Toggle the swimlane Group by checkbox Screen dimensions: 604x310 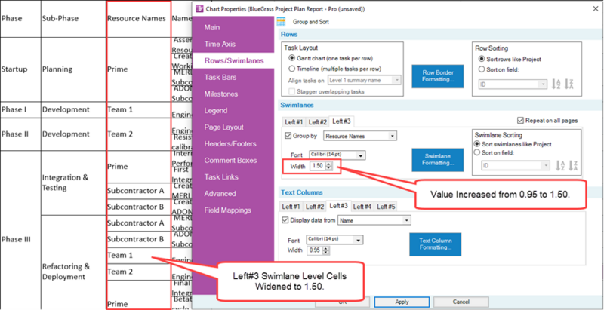(x=288, y=136)
